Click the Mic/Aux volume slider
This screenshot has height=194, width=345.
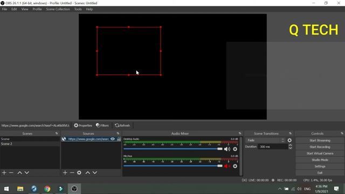point(173,166)
